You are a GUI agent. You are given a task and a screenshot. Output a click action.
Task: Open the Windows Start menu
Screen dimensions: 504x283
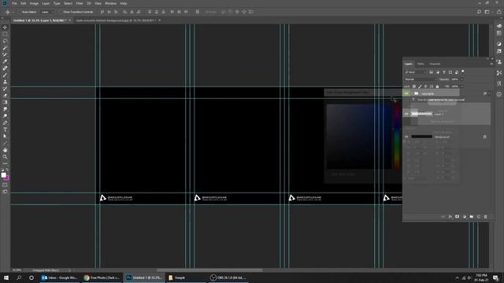[x=6, y=277]
